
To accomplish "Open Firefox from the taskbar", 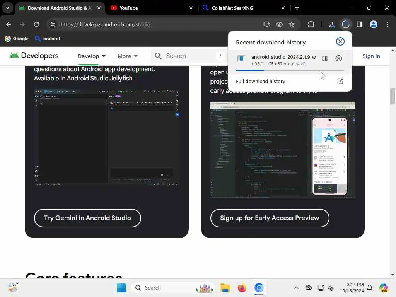I will point(242,288).
